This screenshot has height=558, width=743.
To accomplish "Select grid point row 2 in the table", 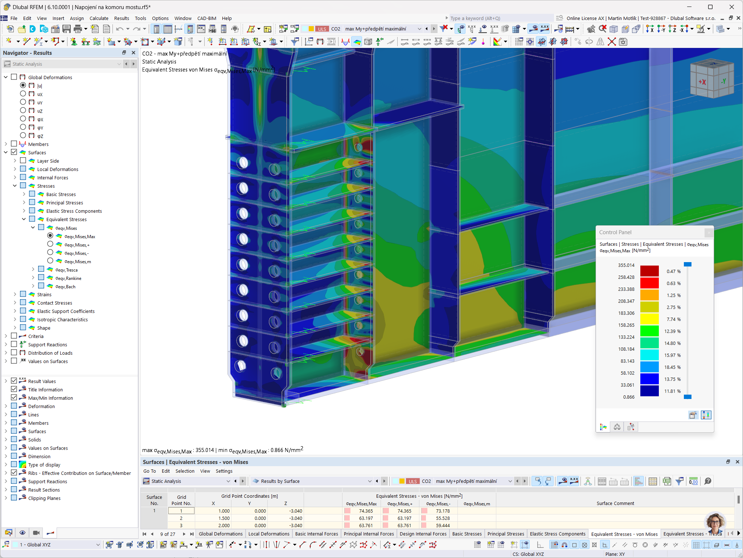I will (x=181, y=518).
